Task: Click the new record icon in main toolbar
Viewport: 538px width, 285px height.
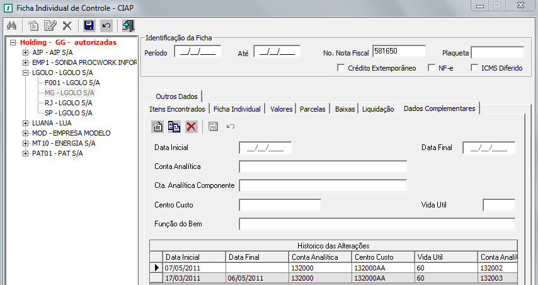Action: point(34,26)
